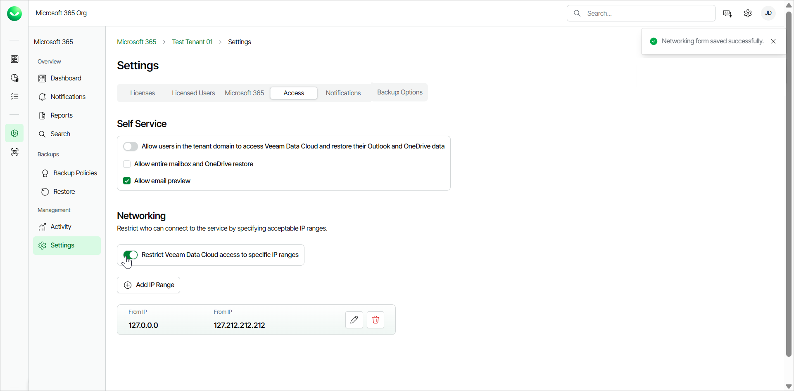Disable Restrict Veeam Data Cloud access toggle
This screenshot has width=794, height=391.
131,255
